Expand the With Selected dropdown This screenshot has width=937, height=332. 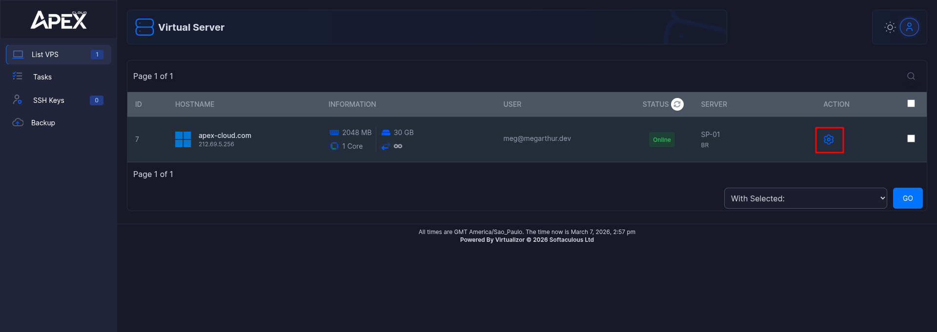(x=805, y=198)
